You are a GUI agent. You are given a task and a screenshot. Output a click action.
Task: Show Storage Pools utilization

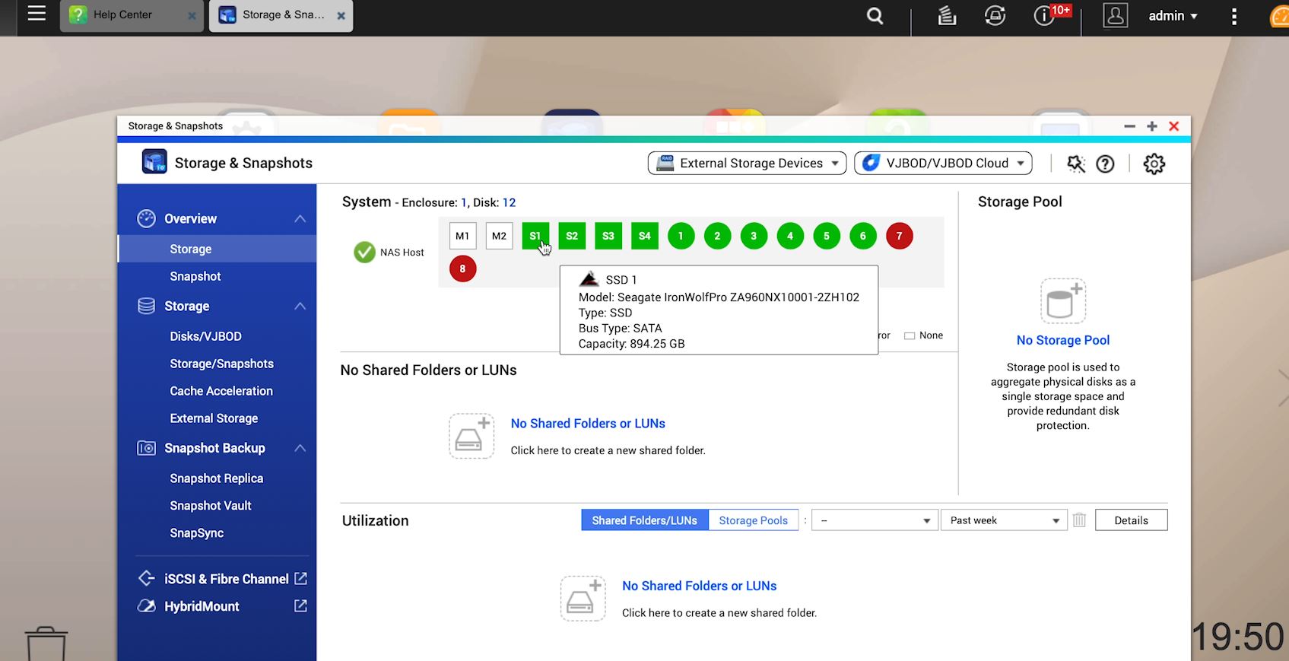pyautogui.click(x=754, y=520)
